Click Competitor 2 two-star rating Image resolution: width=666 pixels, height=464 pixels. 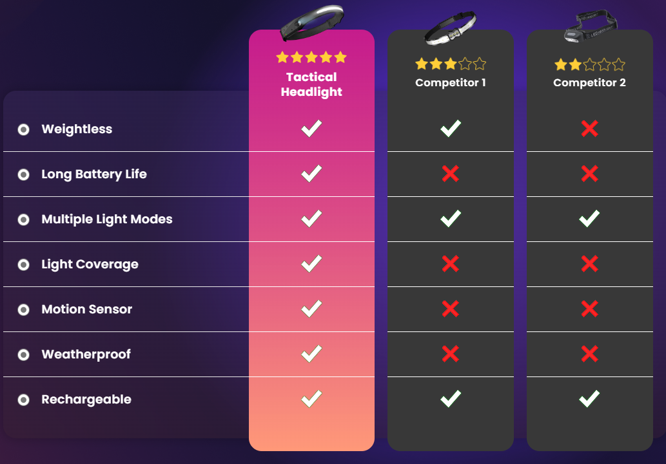pyautogui.click(x=589, y=64)
